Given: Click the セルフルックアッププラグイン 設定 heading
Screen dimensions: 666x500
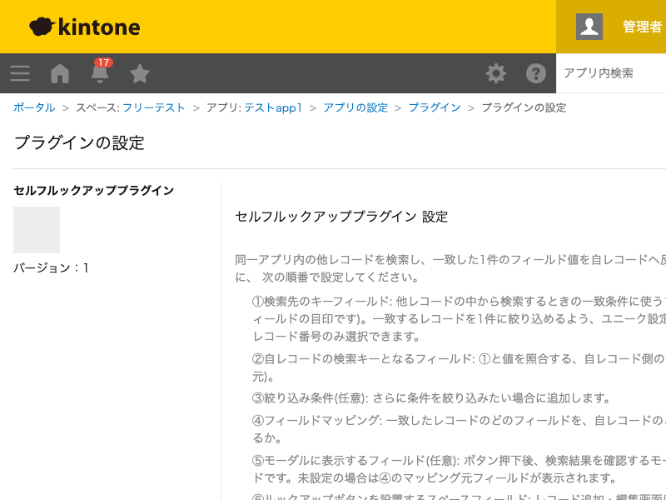Looking at the screenshot, I should (341, 217).
